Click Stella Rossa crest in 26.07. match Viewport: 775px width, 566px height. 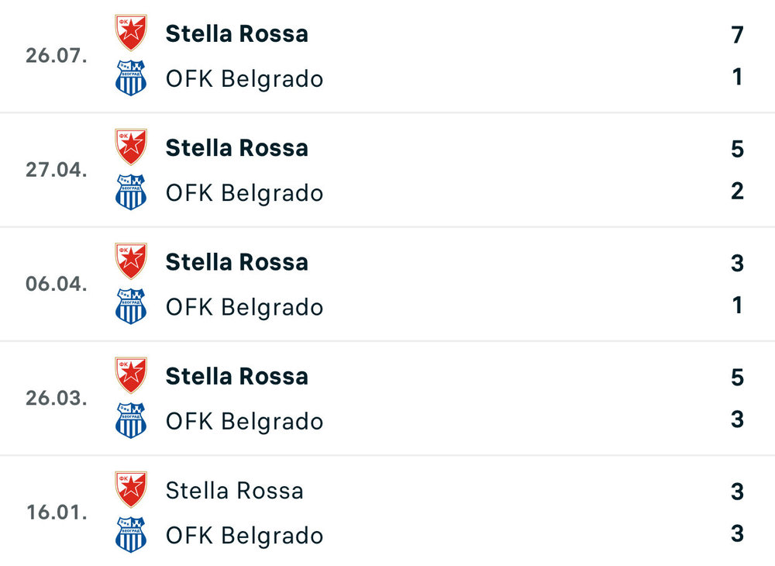[x=130, y=33]
